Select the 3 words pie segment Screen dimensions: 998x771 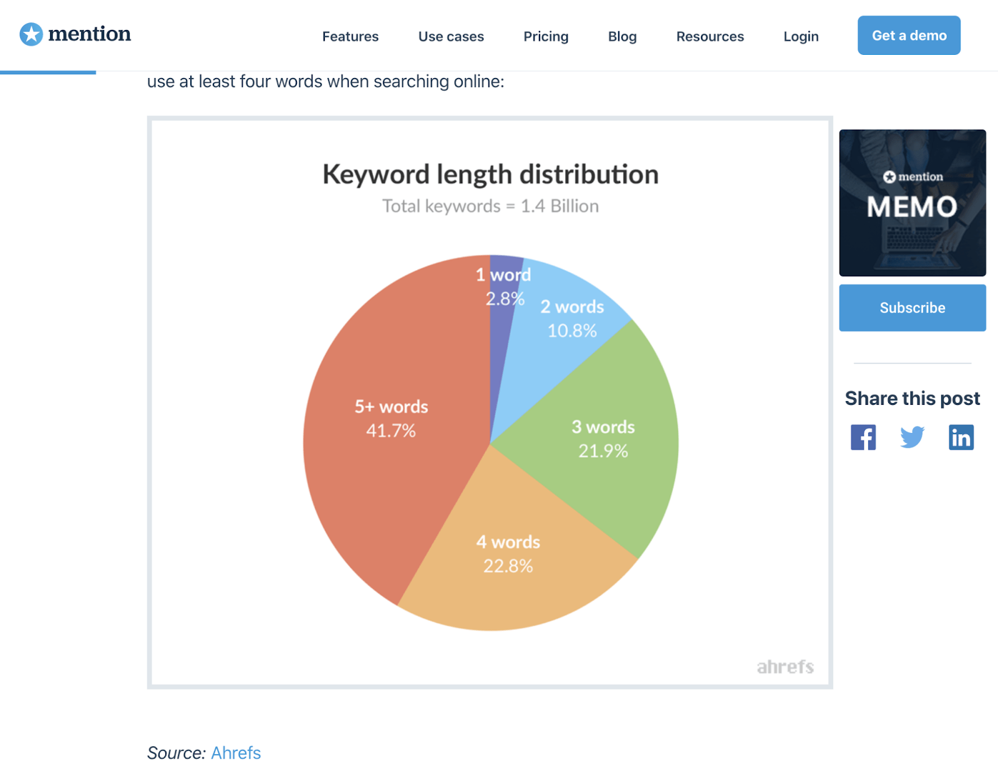point(602,440)
